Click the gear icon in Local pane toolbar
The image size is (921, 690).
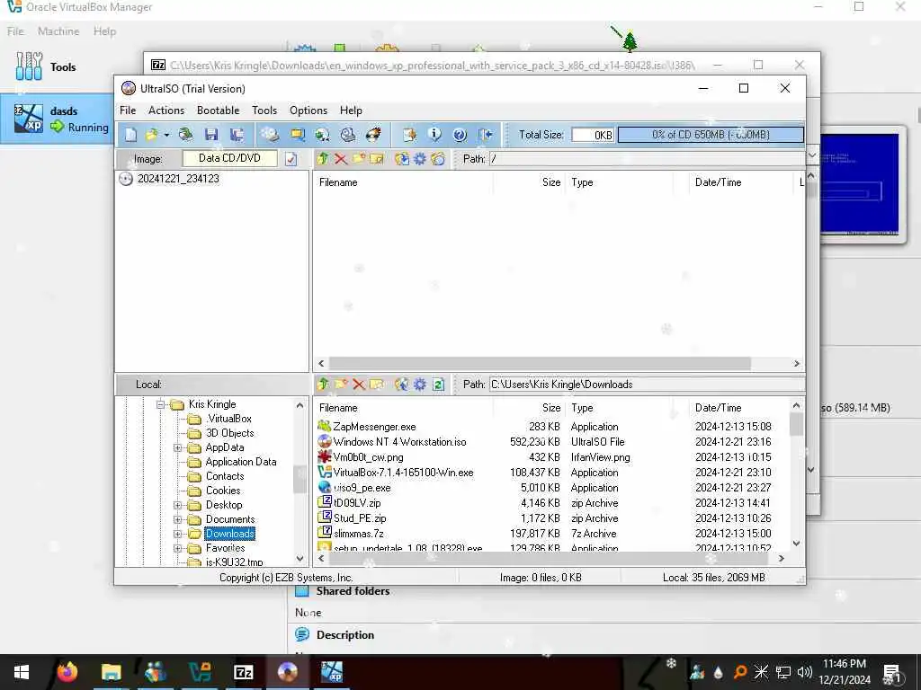(420, 385)
